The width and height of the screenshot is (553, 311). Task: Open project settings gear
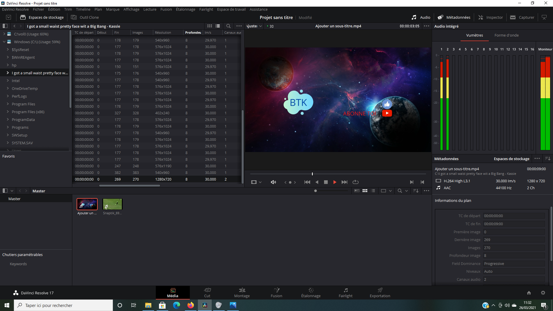click(x=543, y=293)
